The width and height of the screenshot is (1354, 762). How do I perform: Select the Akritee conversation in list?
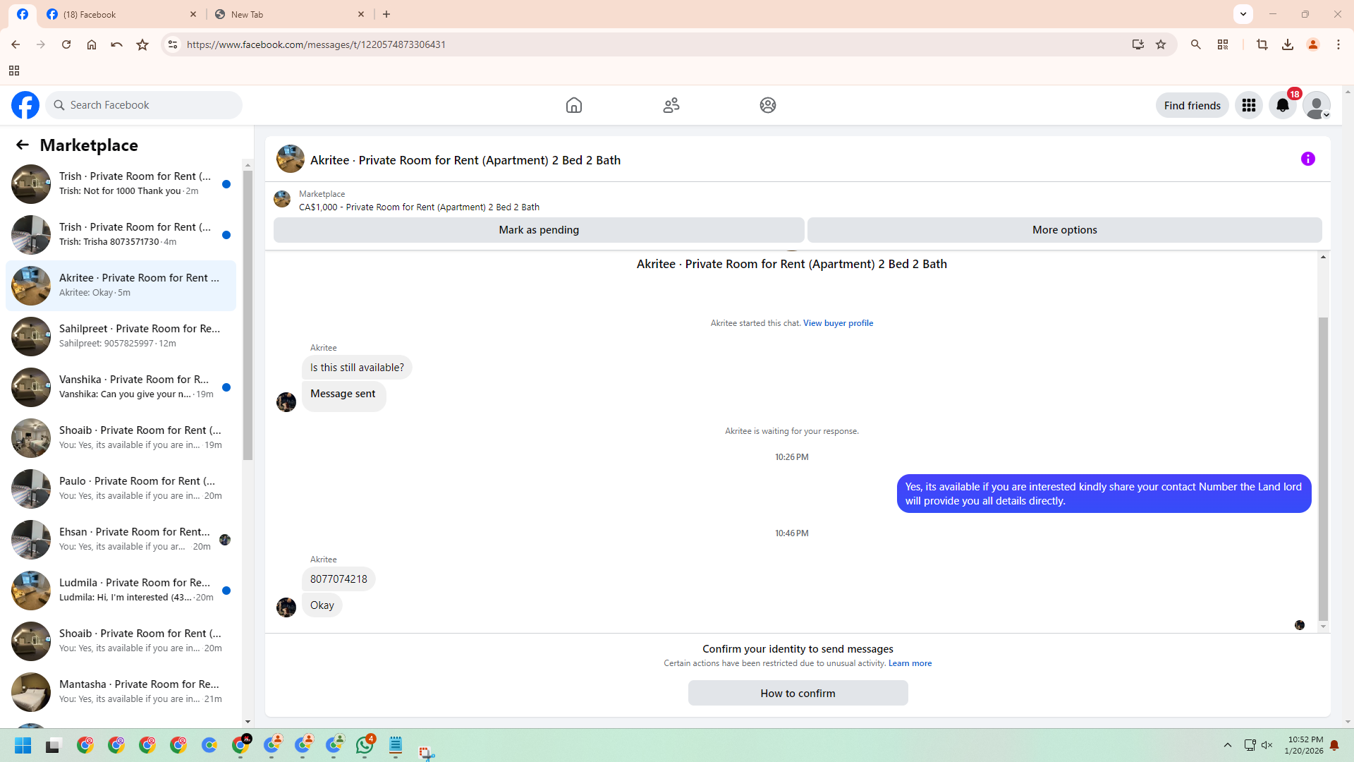(121, 286)
